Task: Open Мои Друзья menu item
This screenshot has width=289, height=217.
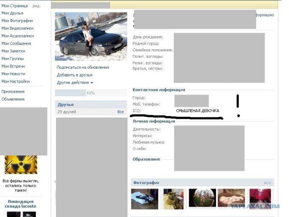Action: [12, 13]
